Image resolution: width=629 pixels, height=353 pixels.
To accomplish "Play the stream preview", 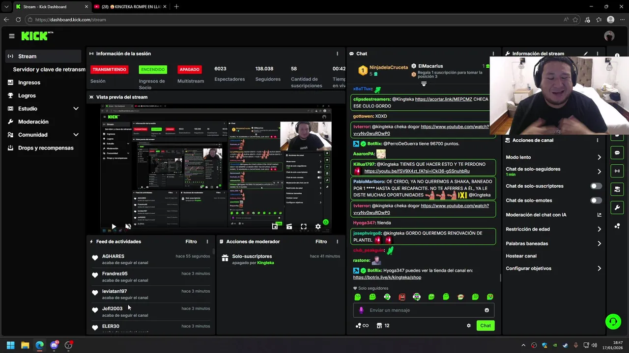I will (114, 227).
